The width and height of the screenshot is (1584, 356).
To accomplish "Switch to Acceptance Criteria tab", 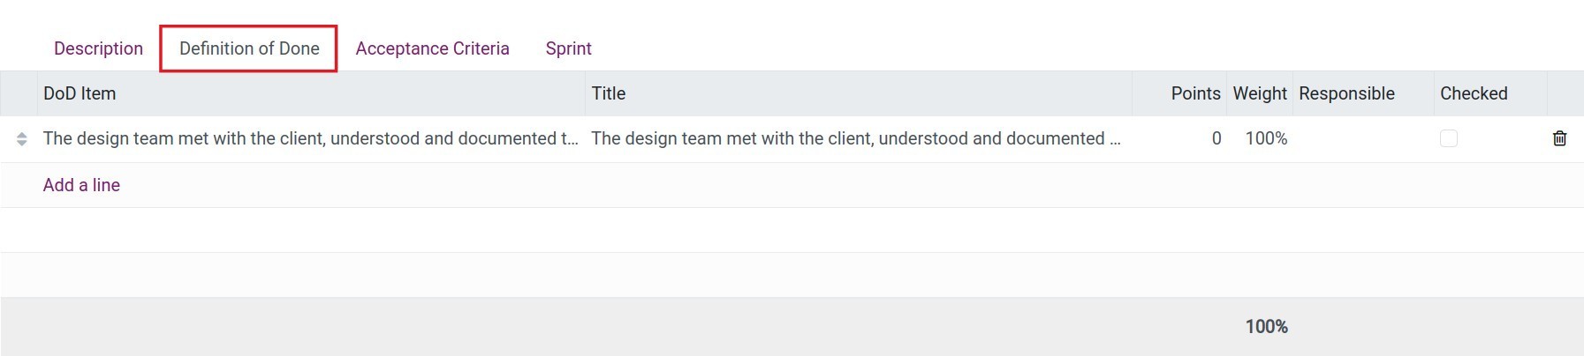I will [432, 48].
